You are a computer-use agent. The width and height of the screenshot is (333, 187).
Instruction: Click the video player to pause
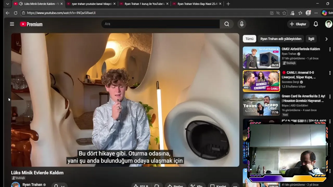pos(125,100)
